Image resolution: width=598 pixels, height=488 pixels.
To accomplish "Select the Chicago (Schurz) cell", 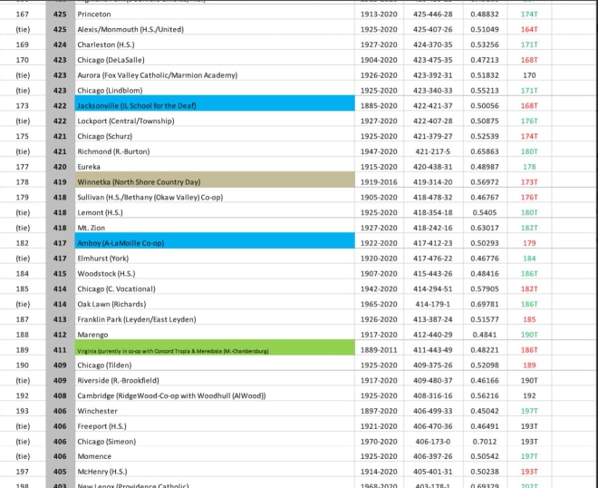I will 215,136.
